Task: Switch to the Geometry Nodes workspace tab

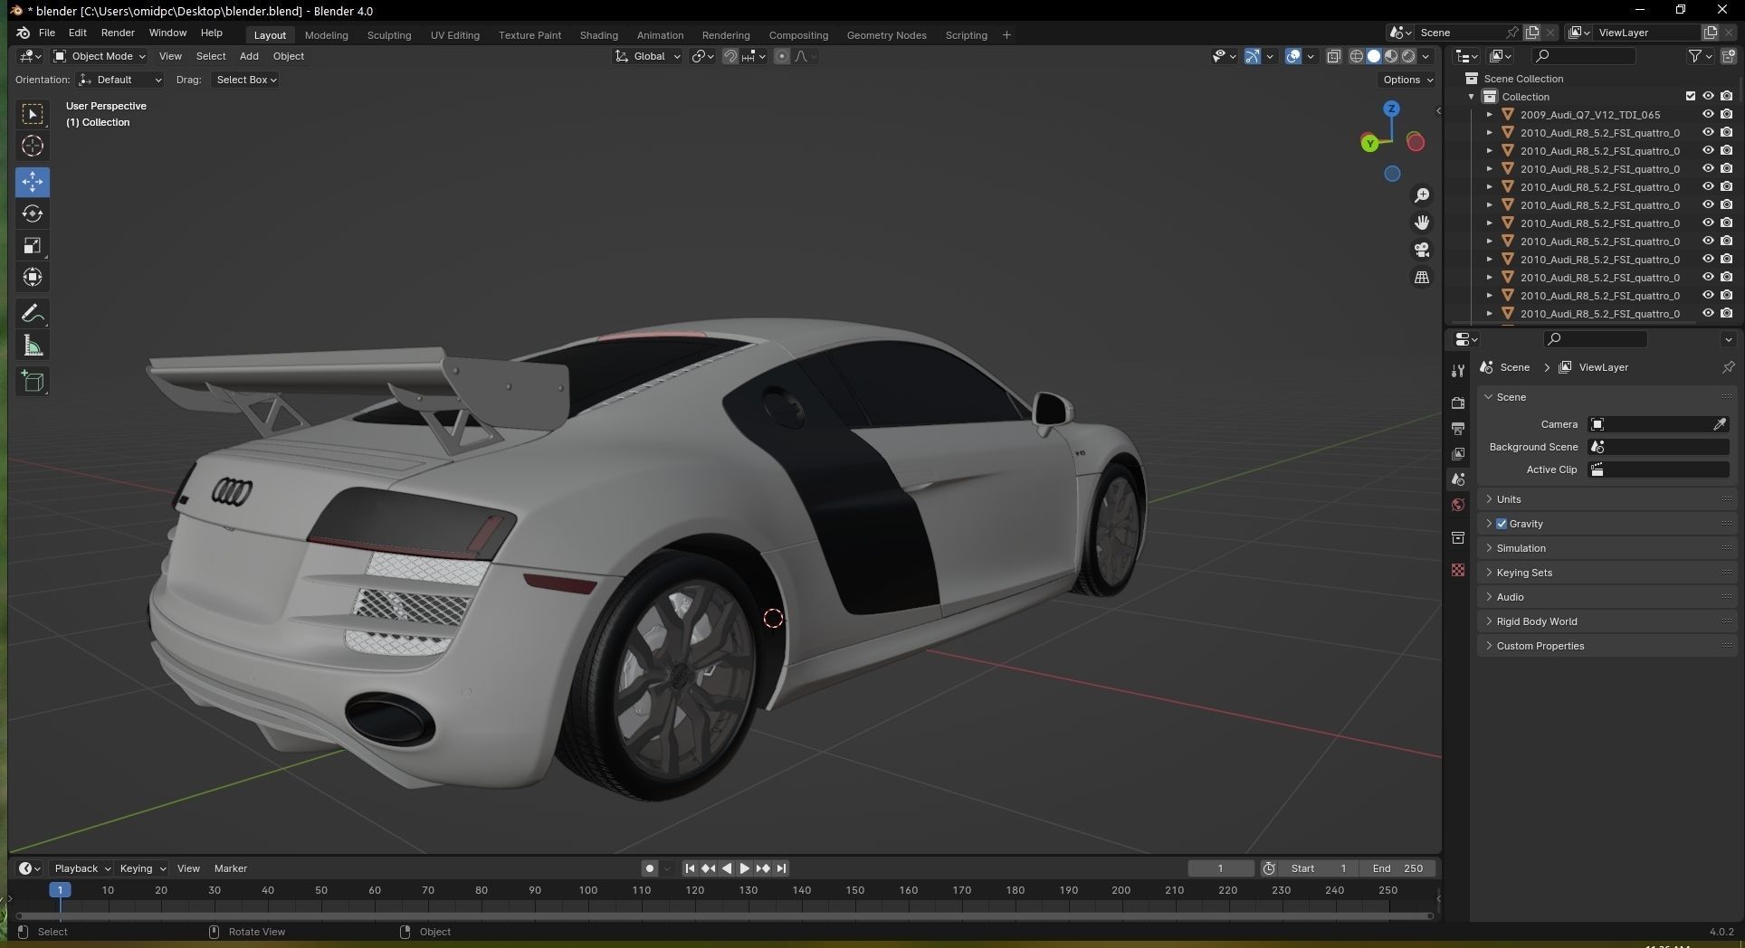Action: 887,35
